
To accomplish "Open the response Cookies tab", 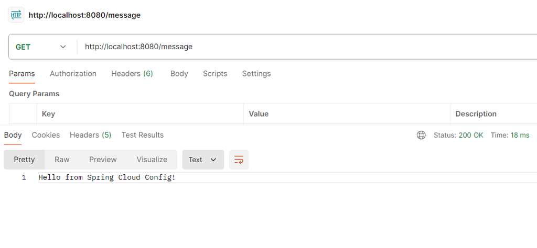I will click(x=46, y=135).
